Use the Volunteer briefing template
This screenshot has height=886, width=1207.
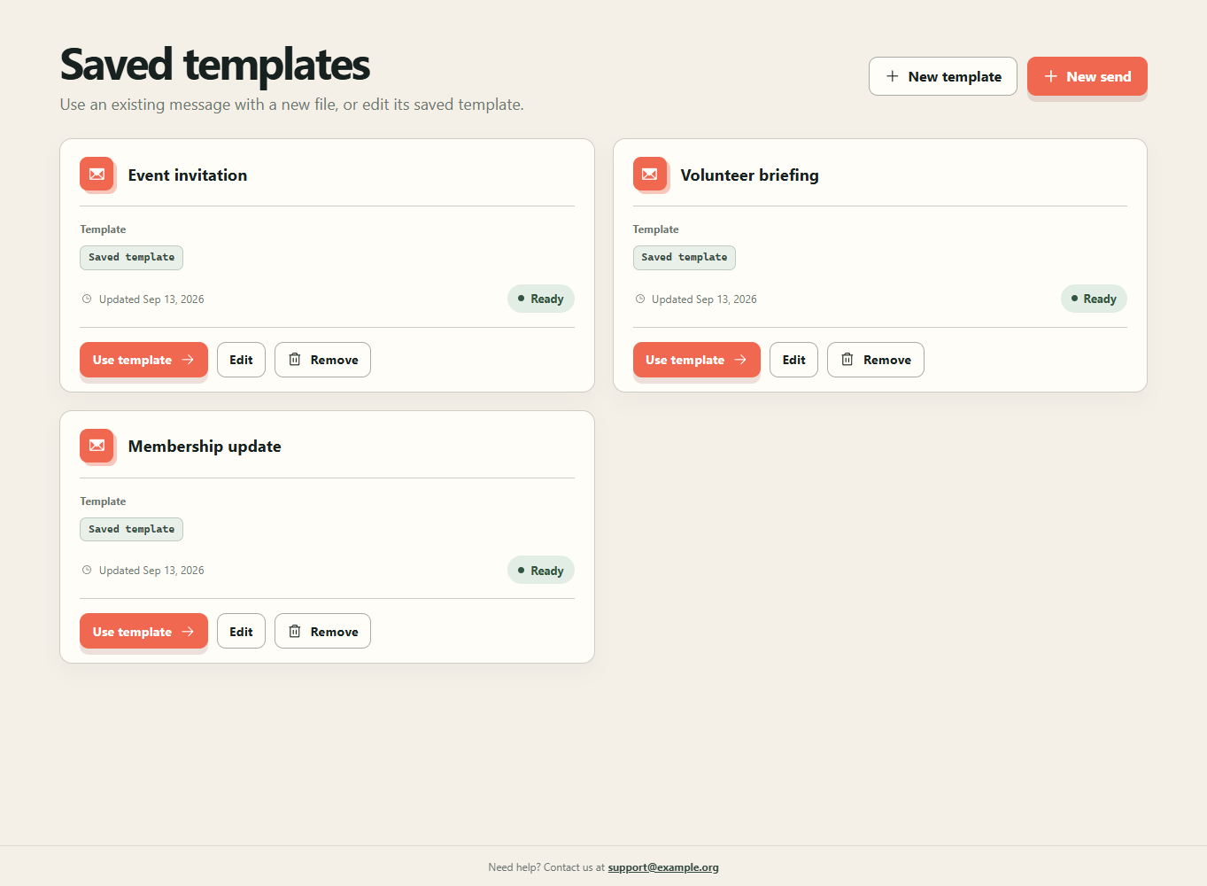697,360
